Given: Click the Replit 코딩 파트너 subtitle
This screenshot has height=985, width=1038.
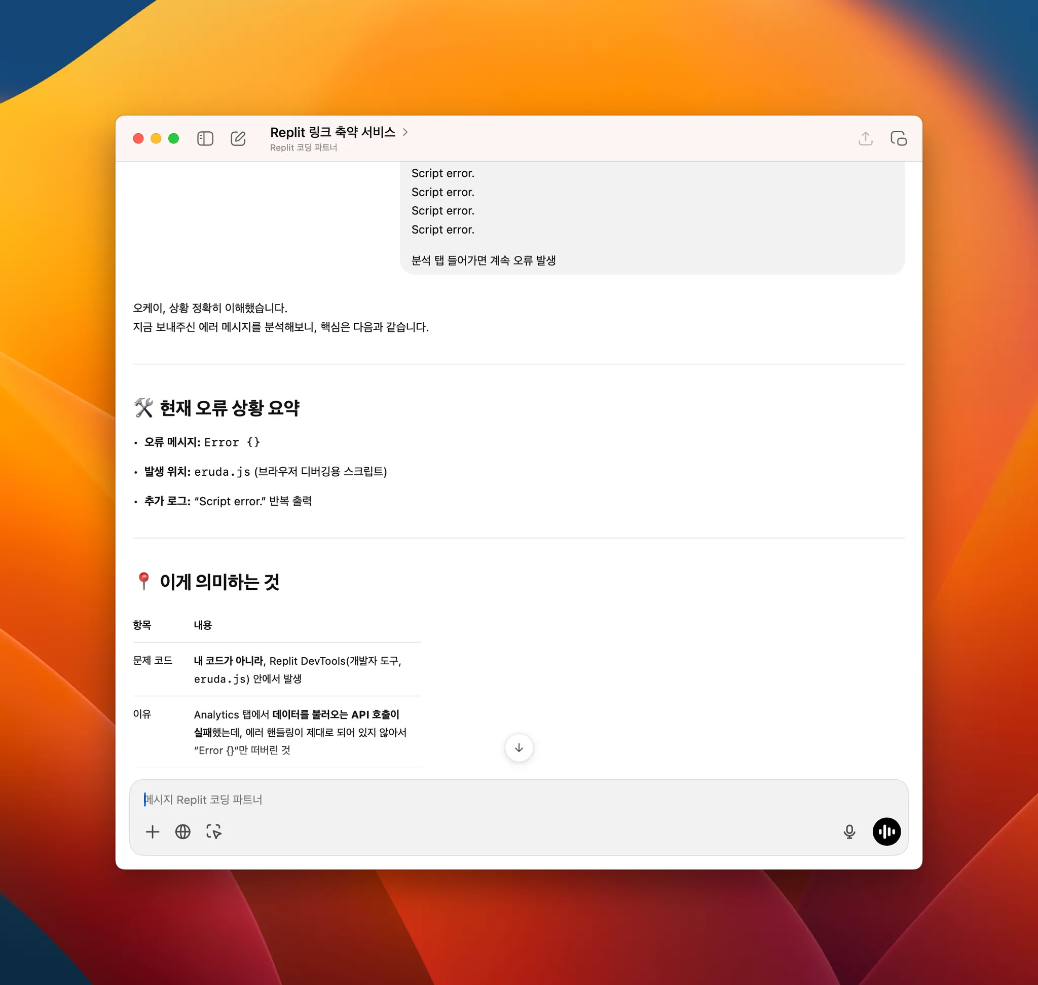Looking at the screenshot, I should (x=303, y=147).
